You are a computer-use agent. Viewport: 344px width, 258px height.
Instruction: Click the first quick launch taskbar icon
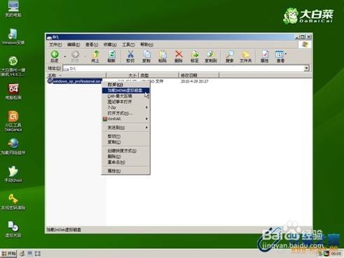click(22, 254)
